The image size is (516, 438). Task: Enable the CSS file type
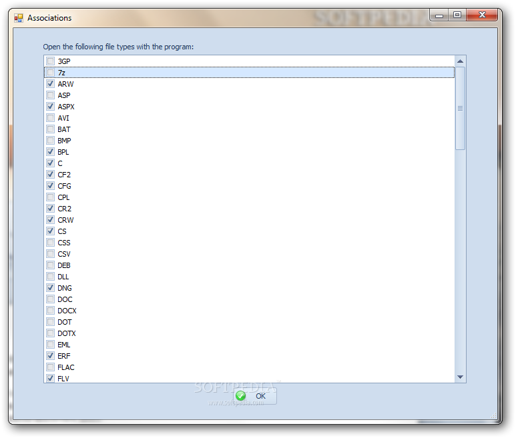click(50, 243)
